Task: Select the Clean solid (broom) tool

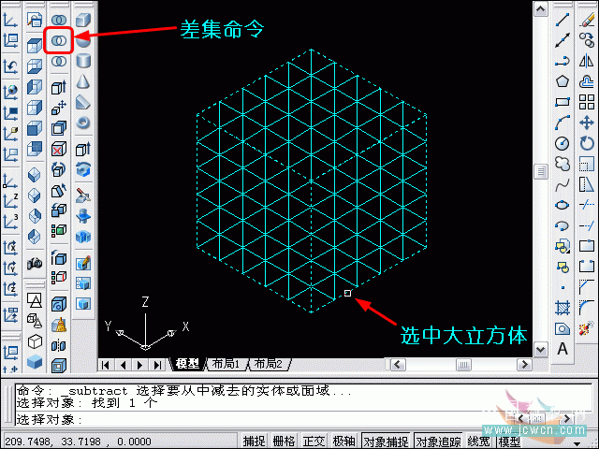Action: (x=58, y=326)
